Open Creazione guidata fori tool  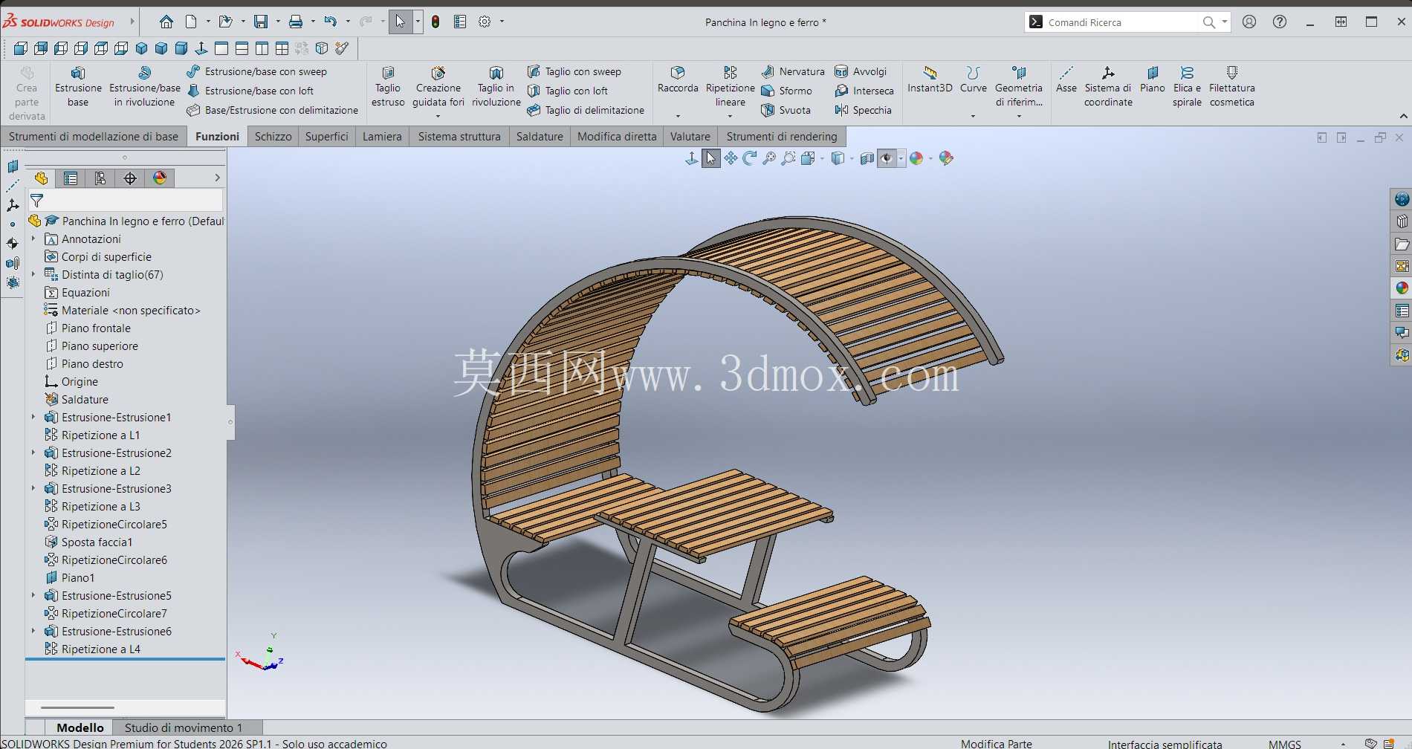(438, 87)
